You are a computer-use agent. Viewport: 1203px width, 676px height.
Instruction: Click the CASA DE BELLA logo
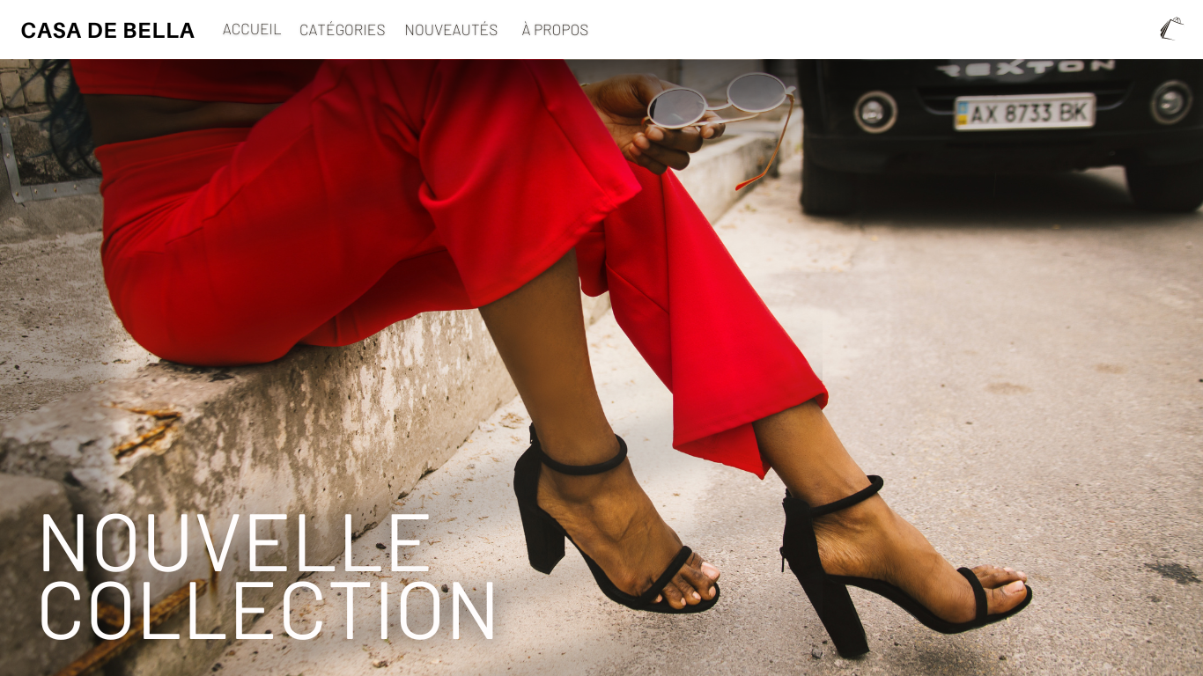[x=107, y=30]
